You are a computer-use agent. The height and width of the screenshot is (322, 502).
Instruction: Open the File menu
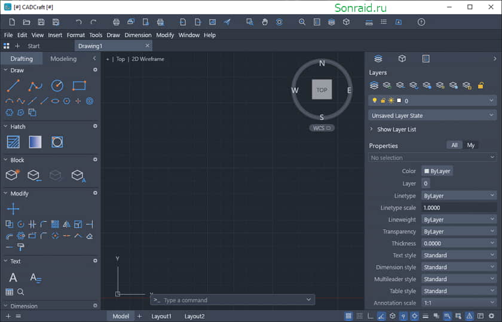[x=8, y=35]
